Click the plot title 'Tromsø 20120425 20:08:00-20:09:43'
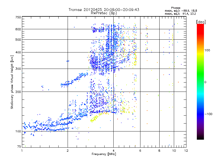The width and height of the screenshot is (219, 164). click(x=104, y=10)
